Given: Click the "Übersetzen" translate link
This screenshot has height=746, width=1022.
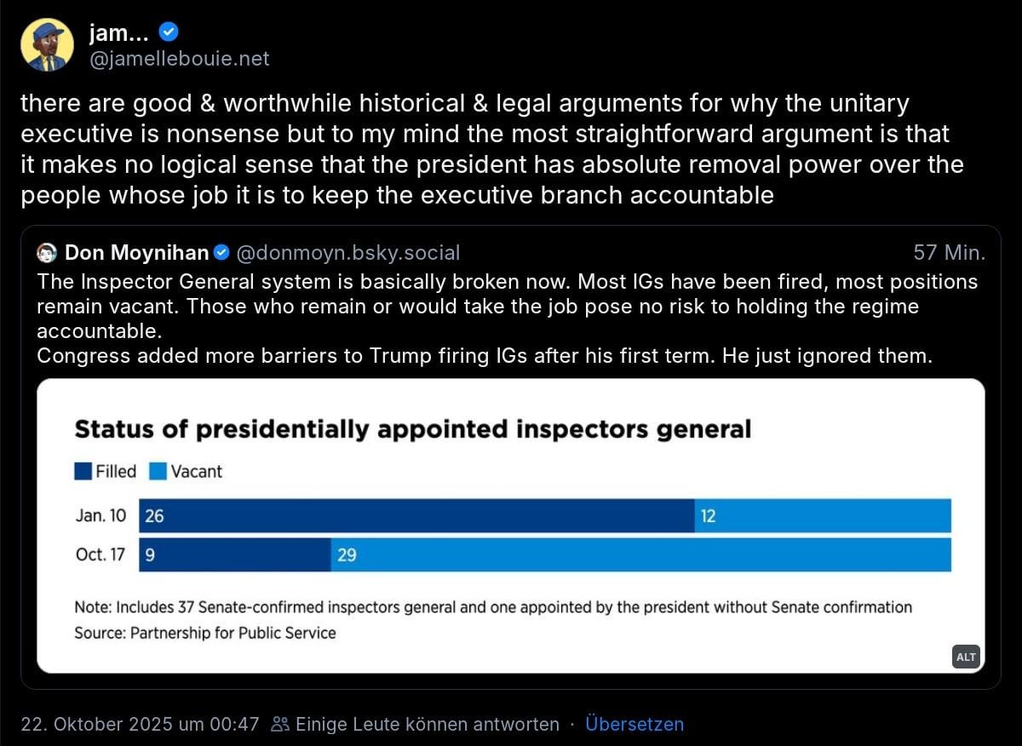Looking at the screenshot, I should click(x=634, y=725).
